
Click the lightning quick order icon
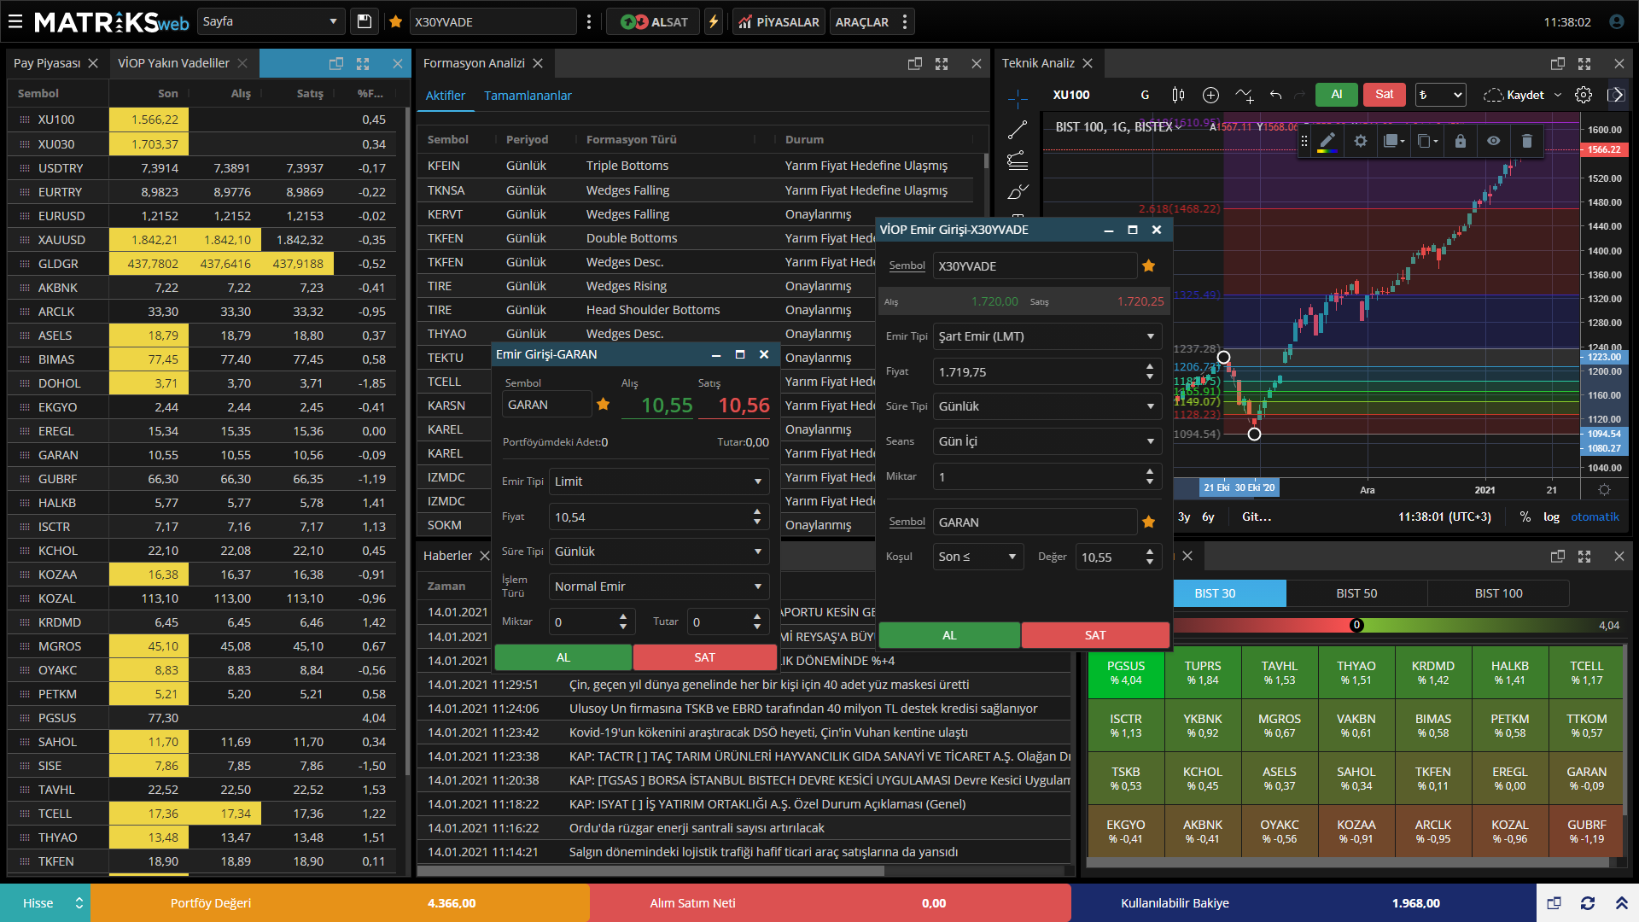[714, 22]
